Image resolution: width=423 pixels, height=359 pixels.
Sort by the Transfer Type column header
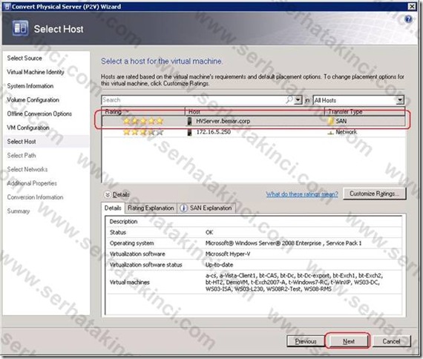365,111
